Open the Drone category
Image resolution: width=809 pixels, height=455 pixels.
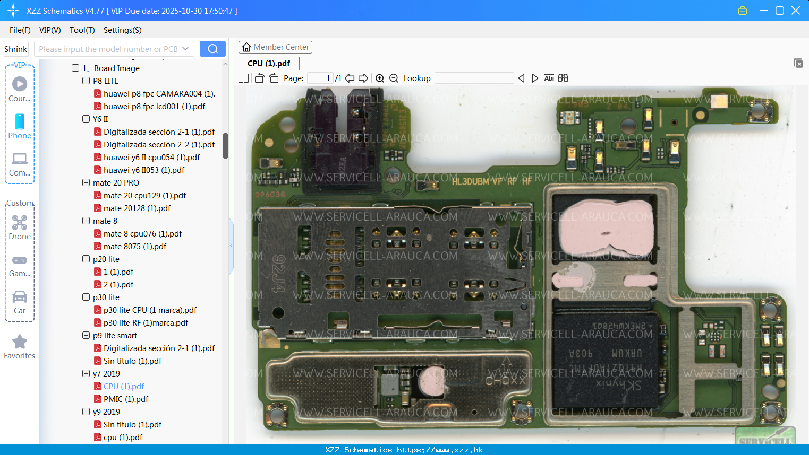coord(20,227)
